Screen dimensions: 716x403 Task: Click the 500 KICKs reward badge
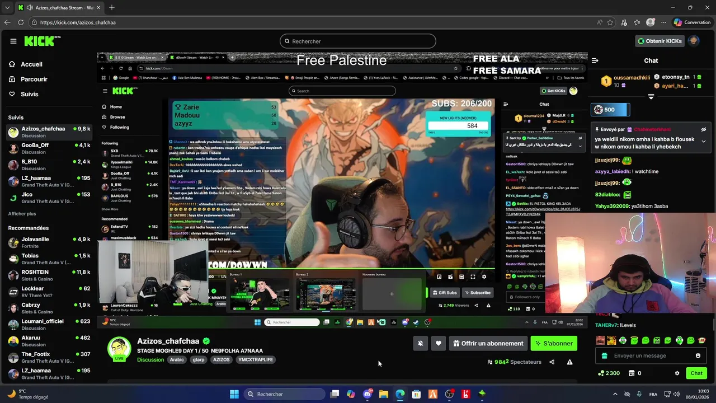point(611,110)
